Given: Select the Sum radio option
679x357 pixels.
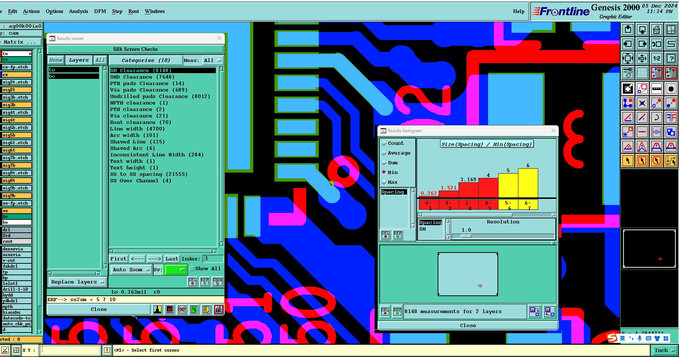Looking at the screenshot, I should pyautogui.click(x=384, y=163).
